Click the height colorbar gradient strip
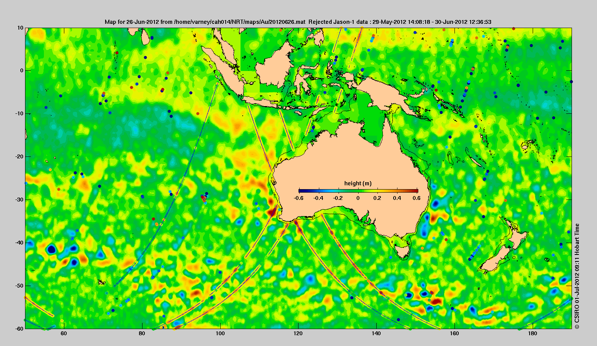The width and height of the screenshot is (597, 346). [x=358, y=191]
